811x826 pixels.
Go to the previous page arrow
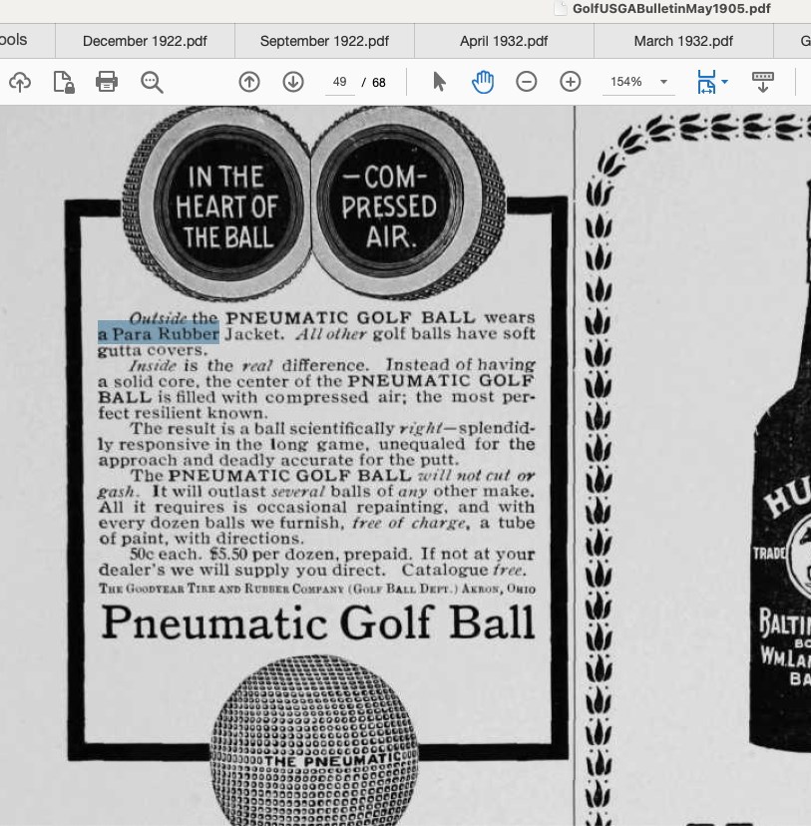click(249, 82)
